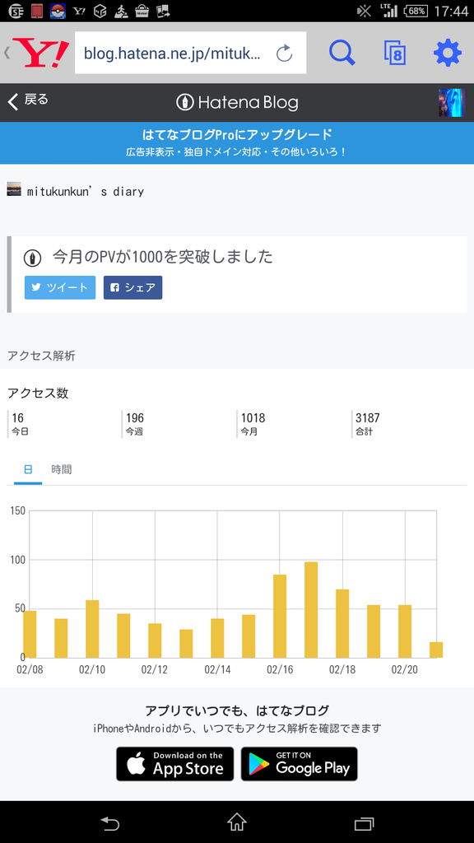Viewport: 474px width, 843px height.
Task: Tap Android back navigation button
Action: point(109,822)
